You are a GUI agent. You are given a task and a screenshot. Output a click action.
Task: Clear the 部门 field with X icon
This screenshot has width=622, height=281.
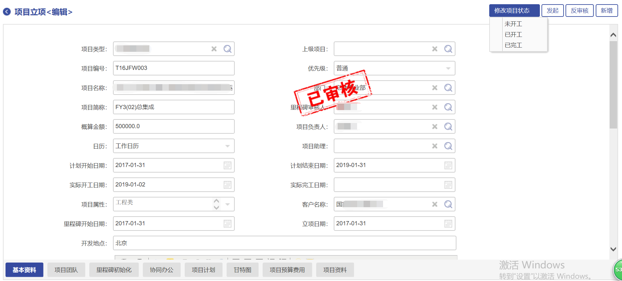coord(435,88)
